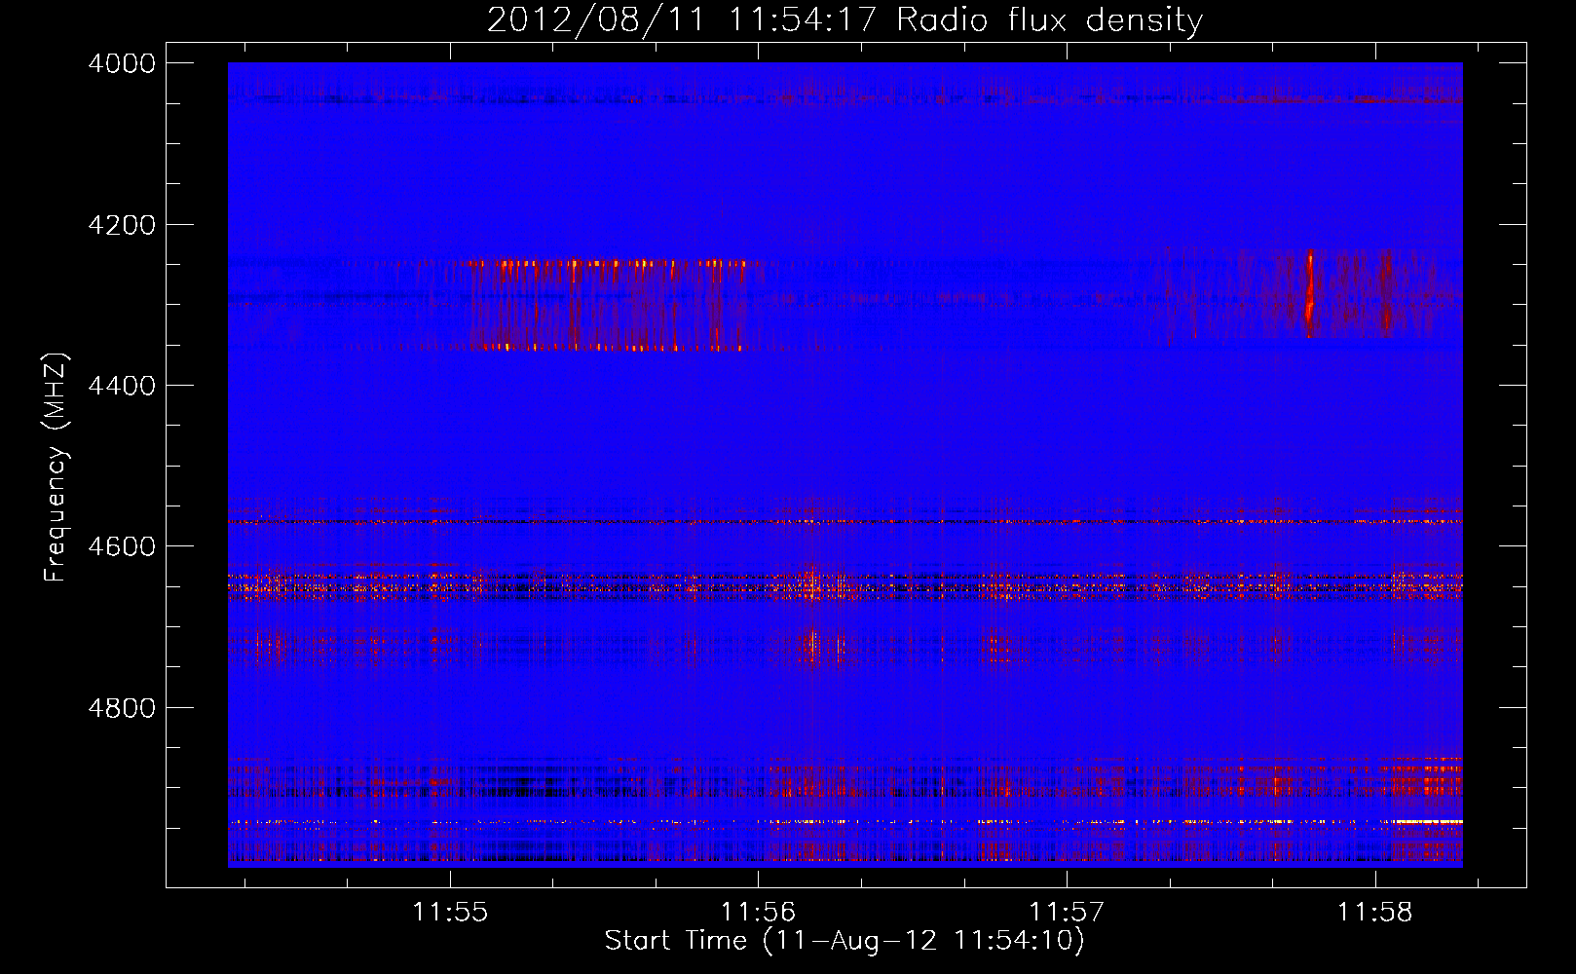This screenshot has height=974, width=1576.
Task: Click the bright burst near 11:57:47 at 4300 MHz
Action: 1310,293
